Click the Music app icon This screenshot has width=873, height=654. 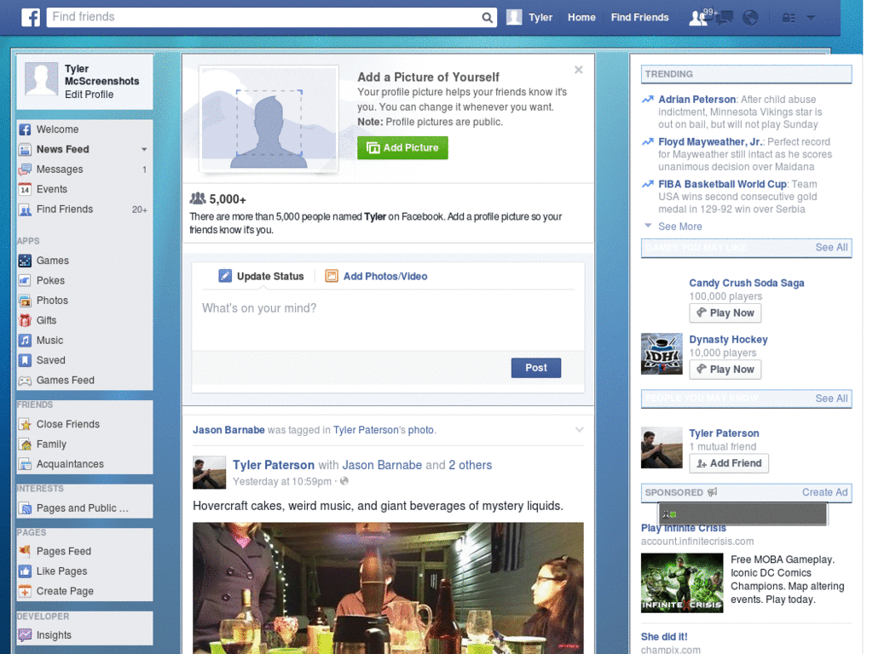(25, 341)
